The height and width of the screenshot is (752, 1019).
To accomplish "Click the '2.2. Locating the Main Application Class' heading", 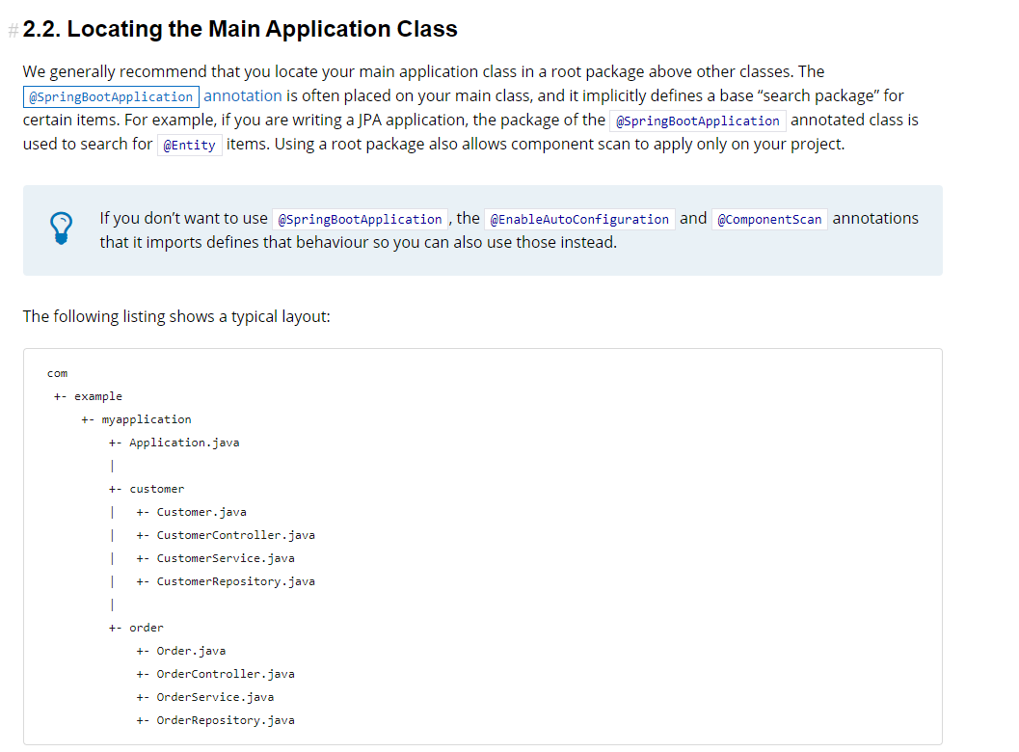I will click(x=240, y=29).
